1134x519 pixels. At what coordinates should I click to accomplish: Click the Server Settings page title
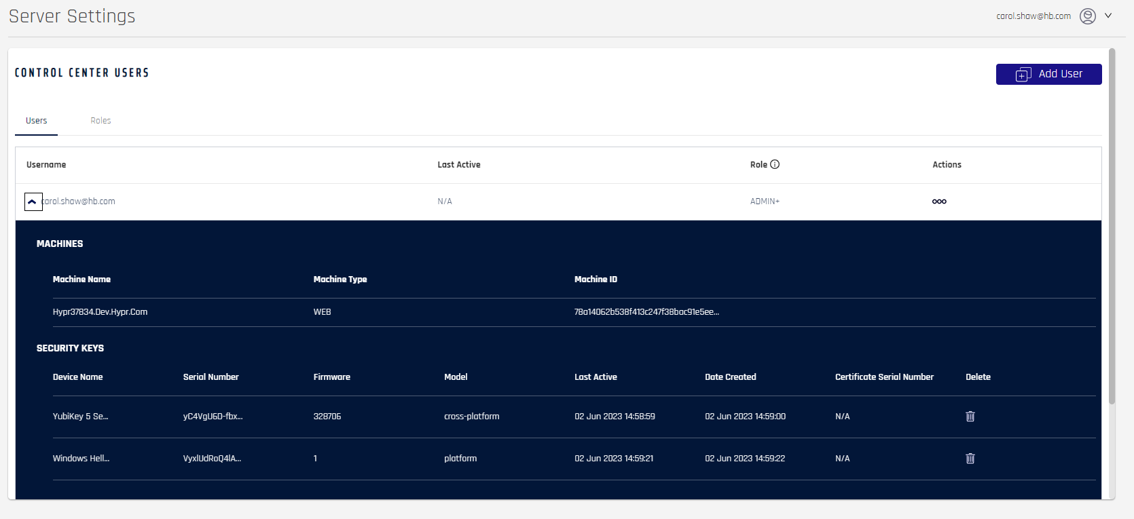[72, 16]
